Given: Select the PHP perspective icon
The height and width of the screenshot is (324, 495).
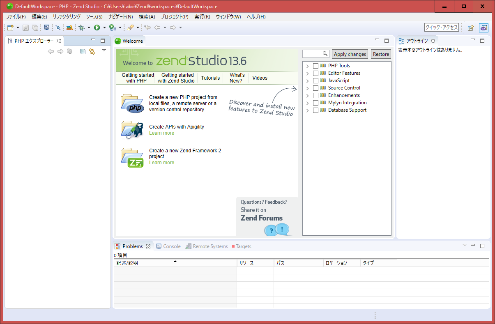Looking at the screenshot, I should [483, 28].
